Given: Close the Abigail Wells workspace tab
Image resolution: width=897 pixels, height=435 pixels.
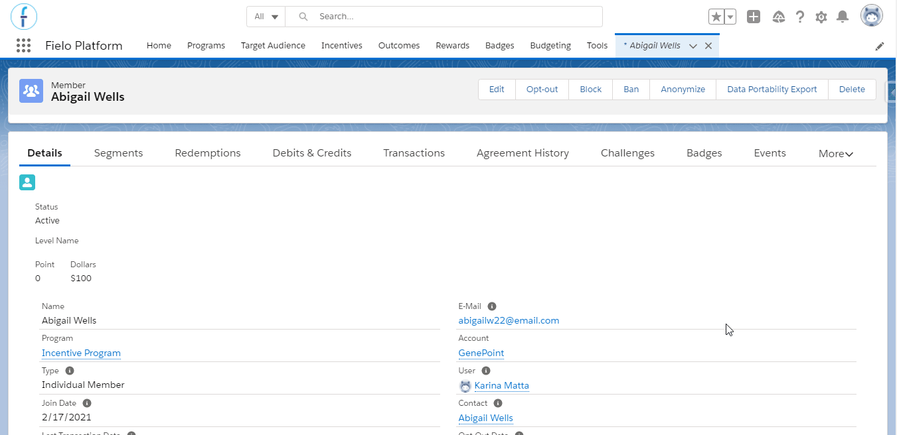Looking at the screenshot, I should [x=708, y=46].
